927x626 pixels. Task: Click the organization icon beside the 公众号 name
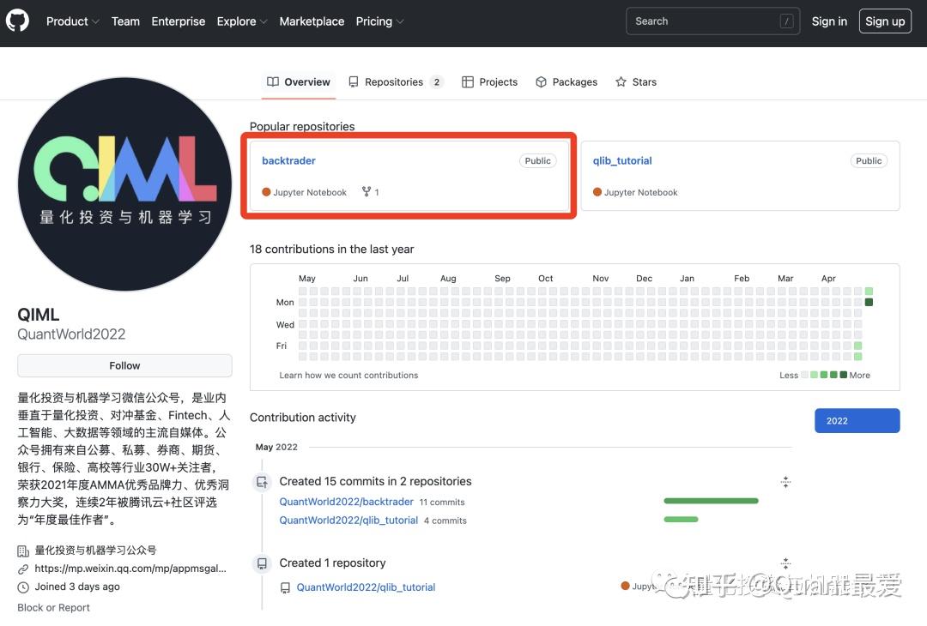point(24,550)
